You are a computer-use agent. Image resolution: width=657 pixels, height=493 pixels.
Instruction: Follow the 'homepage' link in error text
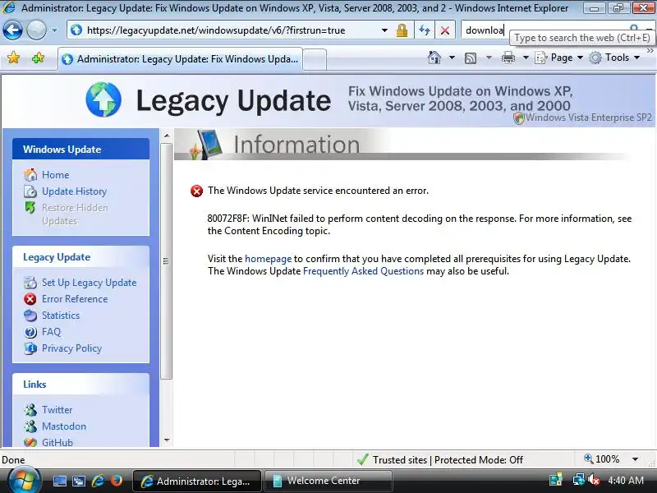(269, 259)
